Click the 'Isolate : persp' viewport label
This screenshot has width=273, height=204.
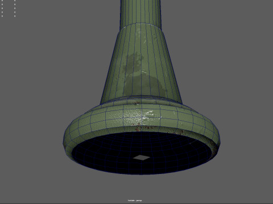[x=135, y=201]
